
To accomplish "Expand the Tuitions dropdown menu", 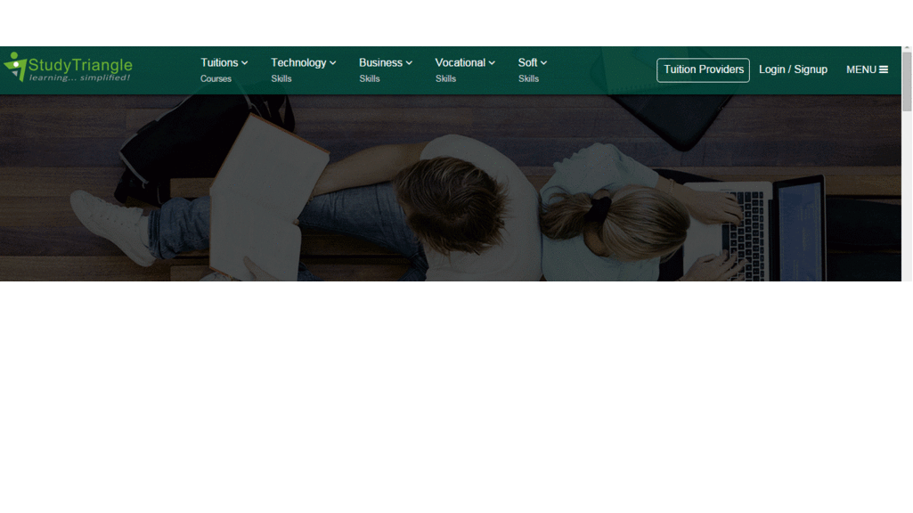I will pyautogui.click(x=219, y=63).
